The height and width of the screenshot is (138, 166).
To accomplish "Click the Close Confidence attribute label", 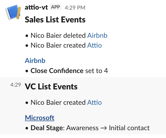I will tap(57, 71).
